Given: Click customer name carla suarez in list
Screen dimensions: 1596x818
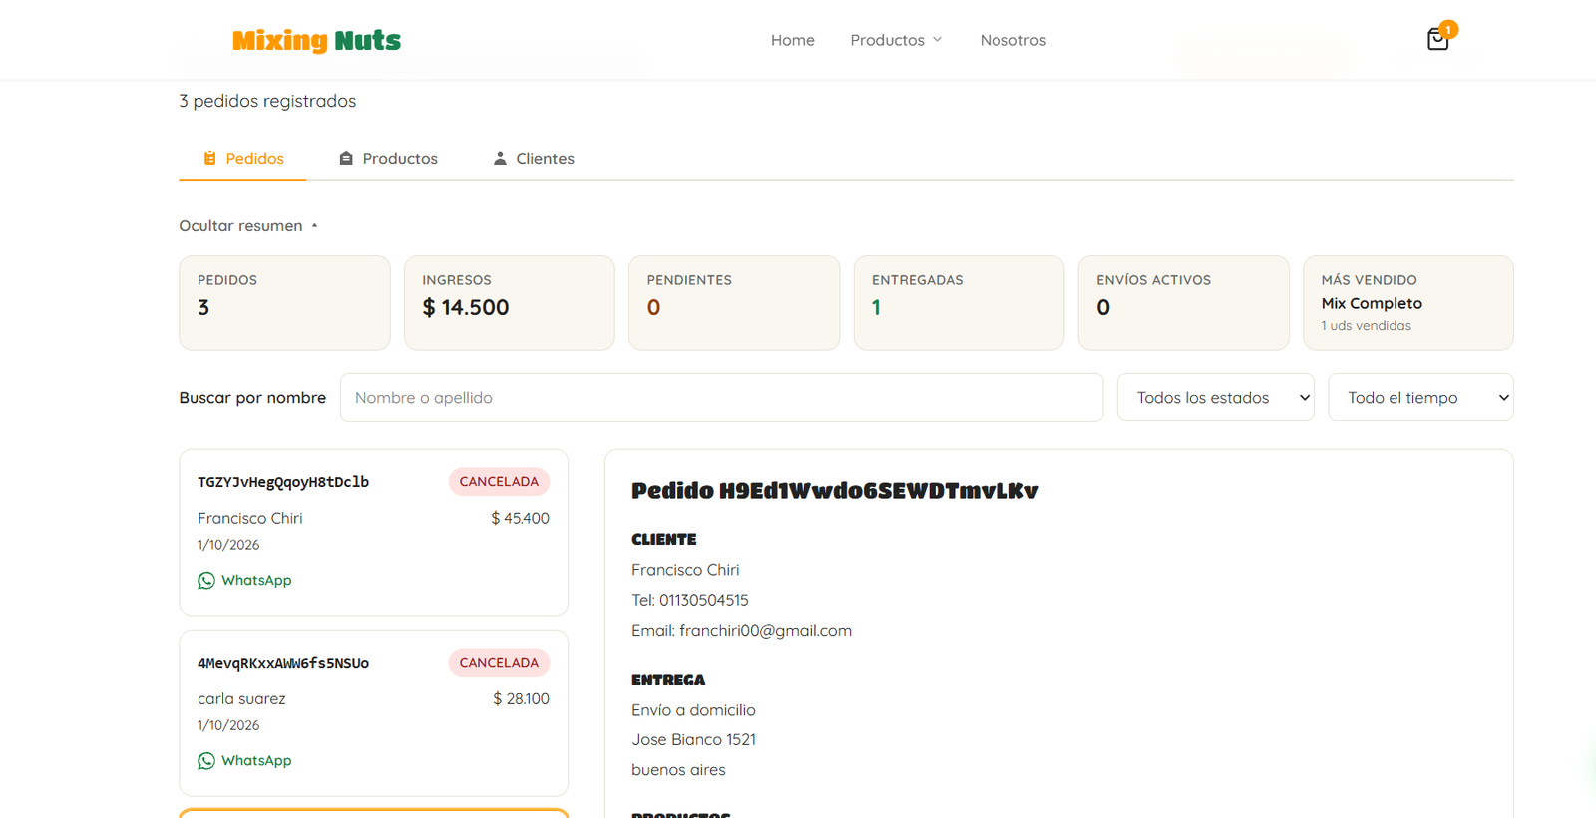Looking at the screenshot, I should pos(241,699).
